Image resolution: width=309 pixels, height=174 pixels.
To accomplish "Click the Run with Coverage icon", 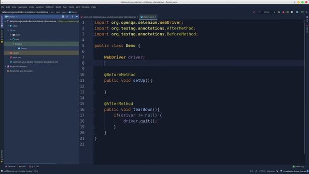I will [288, 12].
